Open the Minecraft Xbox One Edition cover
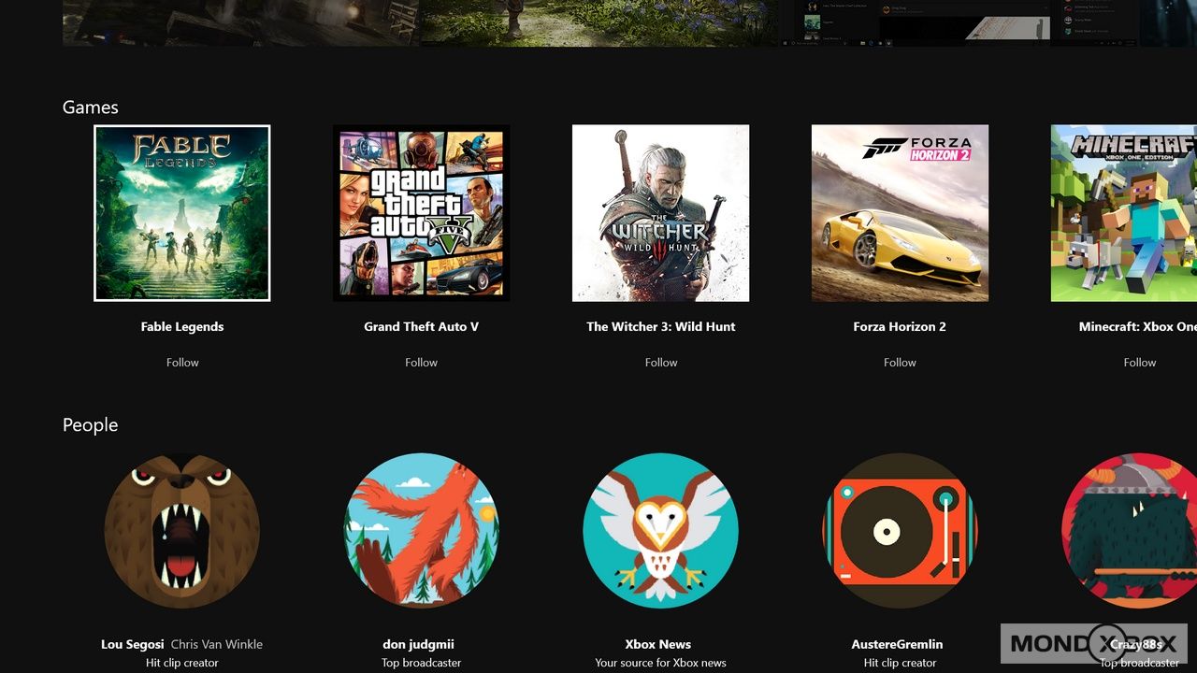Screen dimensions: 1197x673 1124,213
